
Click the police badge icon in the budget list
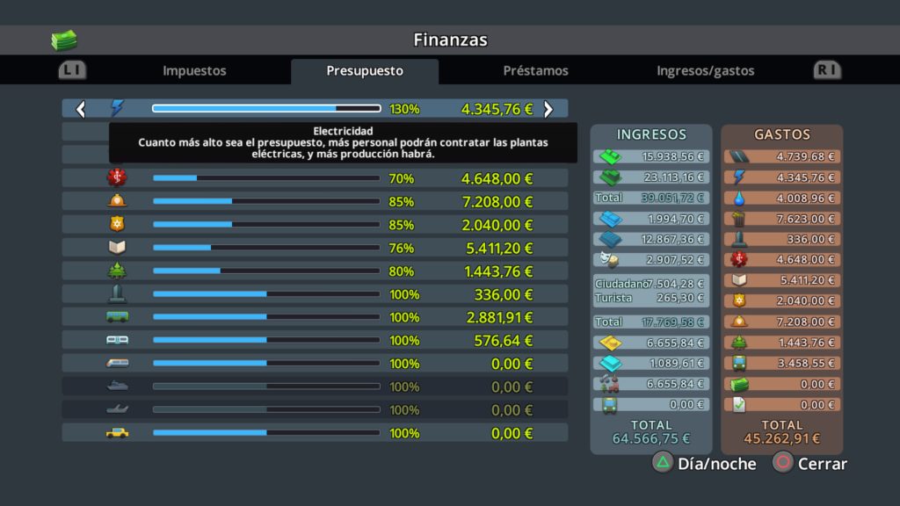117,225
